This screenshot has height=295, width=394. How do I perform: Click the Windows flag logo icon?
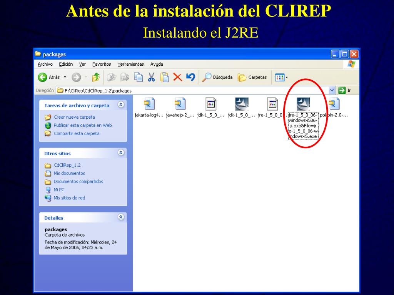[351, 64]
